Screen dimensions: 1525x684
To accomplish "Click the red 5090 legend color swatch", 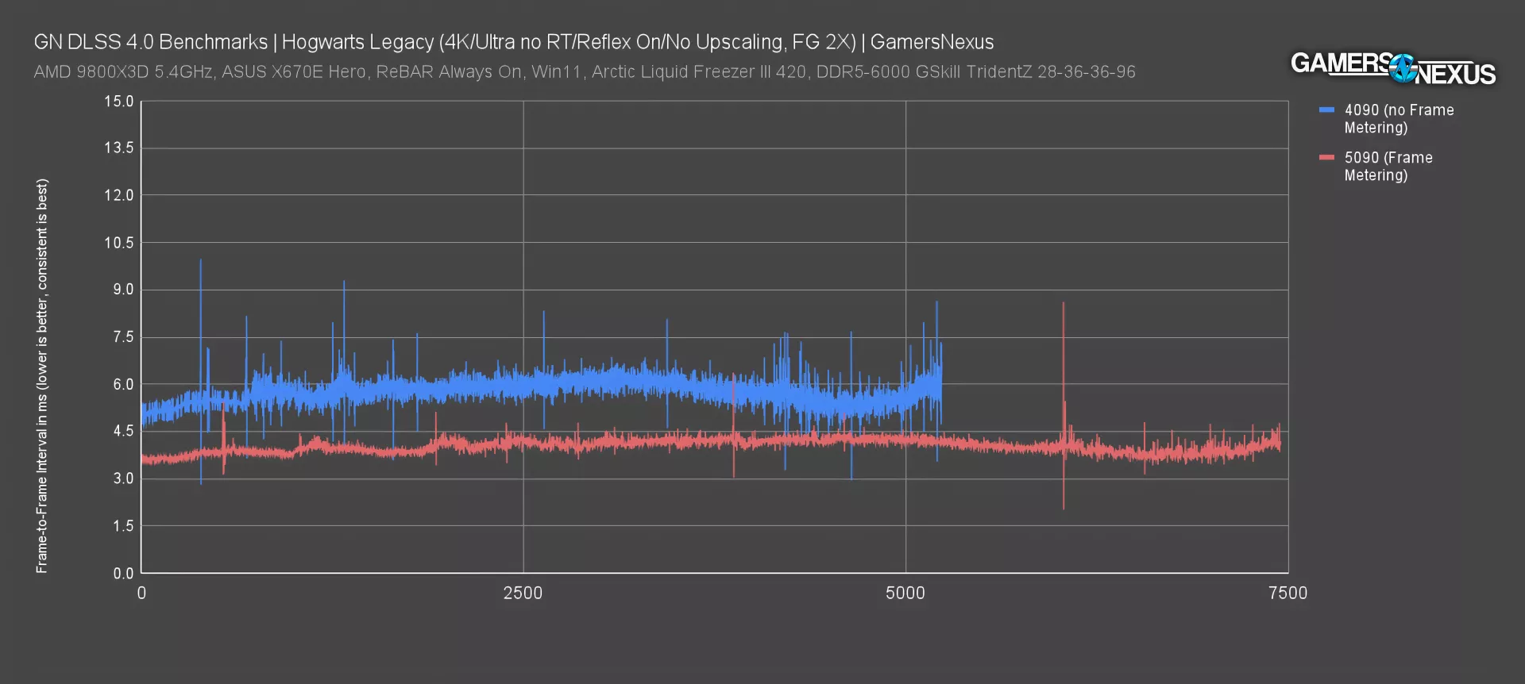I will click(x=1326, y=158).
